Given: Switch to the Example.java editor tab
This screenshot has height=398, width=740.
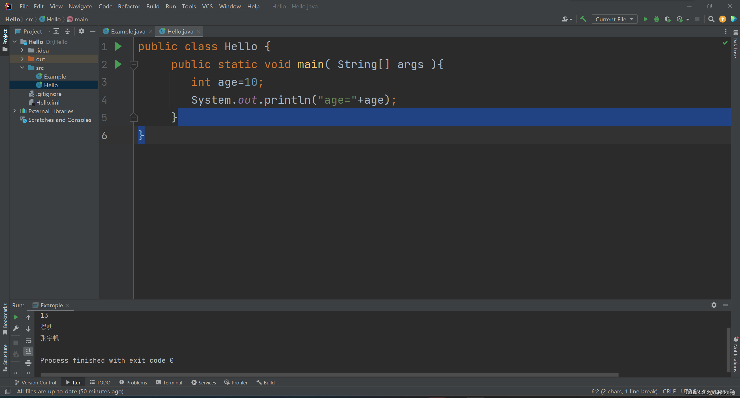Looking at the screenshot, I should 128,31.
